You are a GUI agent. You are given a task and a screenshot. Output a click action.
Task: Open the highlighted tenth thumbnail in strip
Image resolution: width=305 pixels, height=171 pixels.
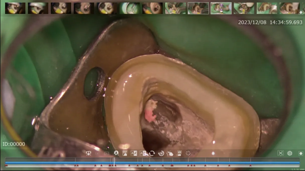click(x=221, y=8)
